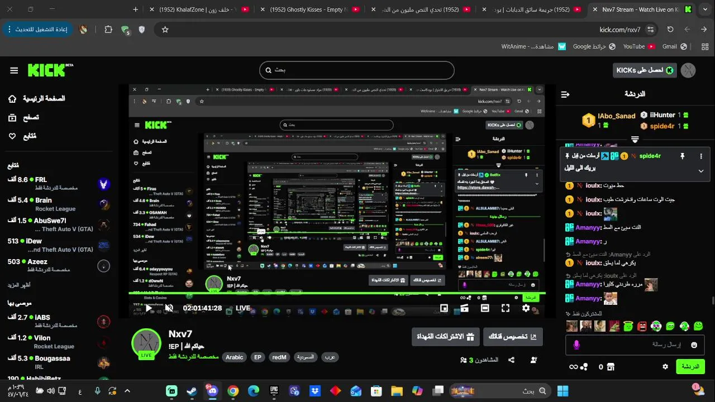This screenshot has height=402, width=715.
Task: Open chat settings gear icon
Action: coord(665,367)
